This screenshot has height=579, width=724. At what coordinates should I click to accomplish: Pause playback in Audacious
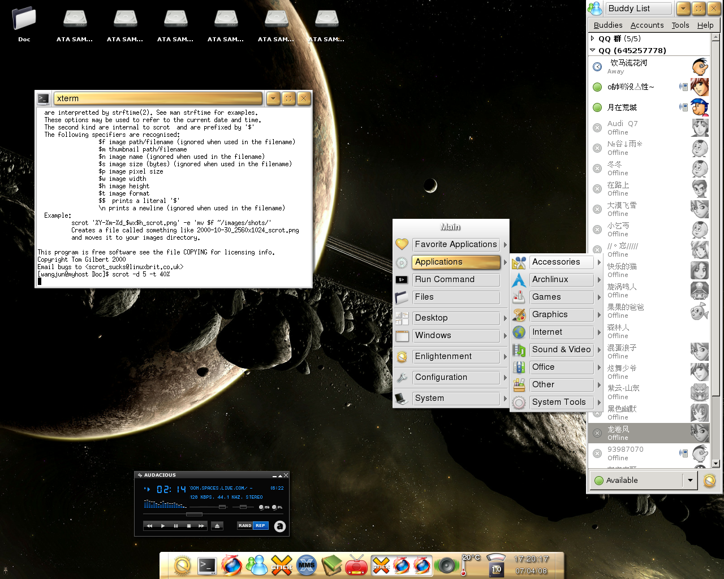(175, 526)
